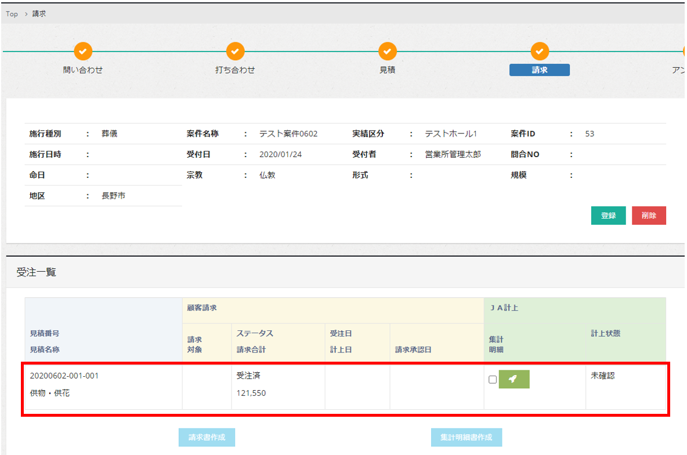Click the 請求書作成 button
687x455 pixels.
(x=207, y=438)
